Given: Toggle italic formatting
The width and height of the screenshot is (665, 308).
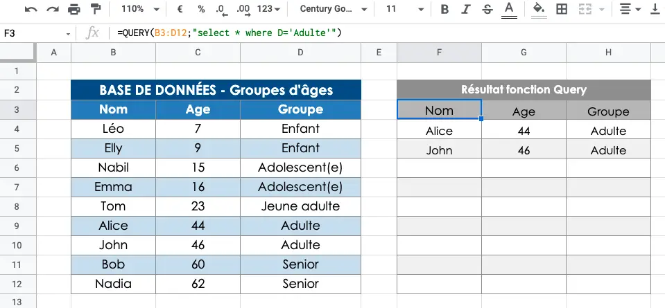Looking at the screenshot, I should (467, 9).
